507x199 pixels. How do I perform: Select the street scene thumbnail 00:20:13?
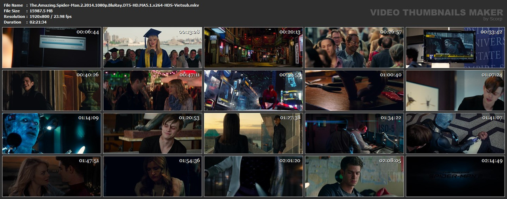pyautogui.click(x=253, y=48)
